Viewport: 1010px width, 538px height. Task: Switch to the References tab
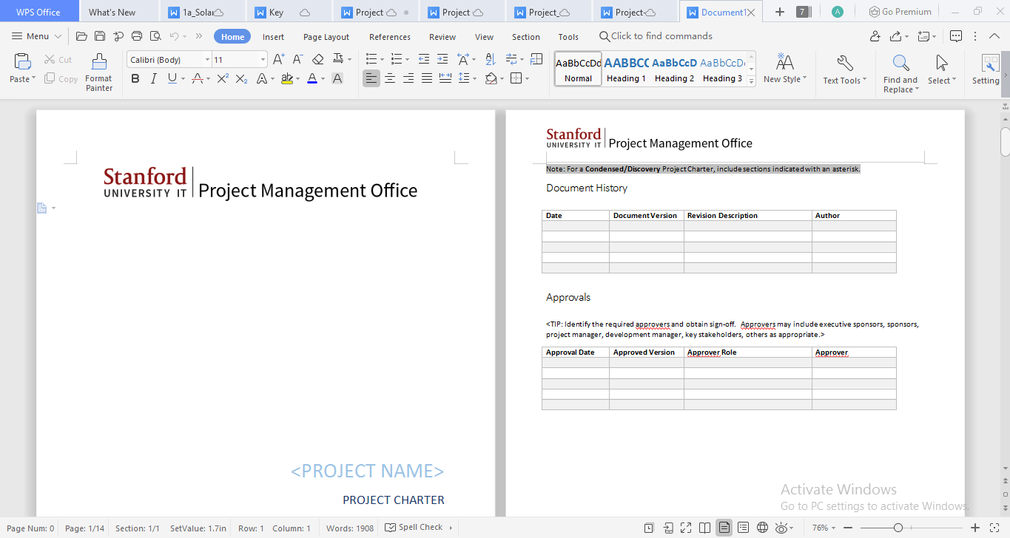(x=389, y=37)
